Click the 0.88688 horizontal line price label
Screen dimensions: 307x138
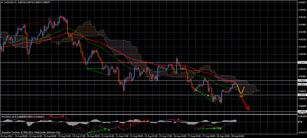(302, 111)
